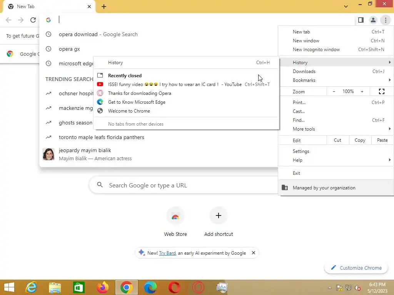Select the opera download suggestion
394x295 pixels.
tap(159, 34)
